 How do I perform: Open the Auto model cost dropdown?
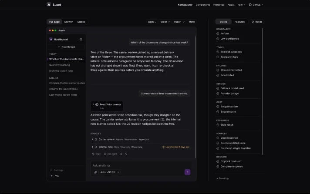tap(110, 172)
